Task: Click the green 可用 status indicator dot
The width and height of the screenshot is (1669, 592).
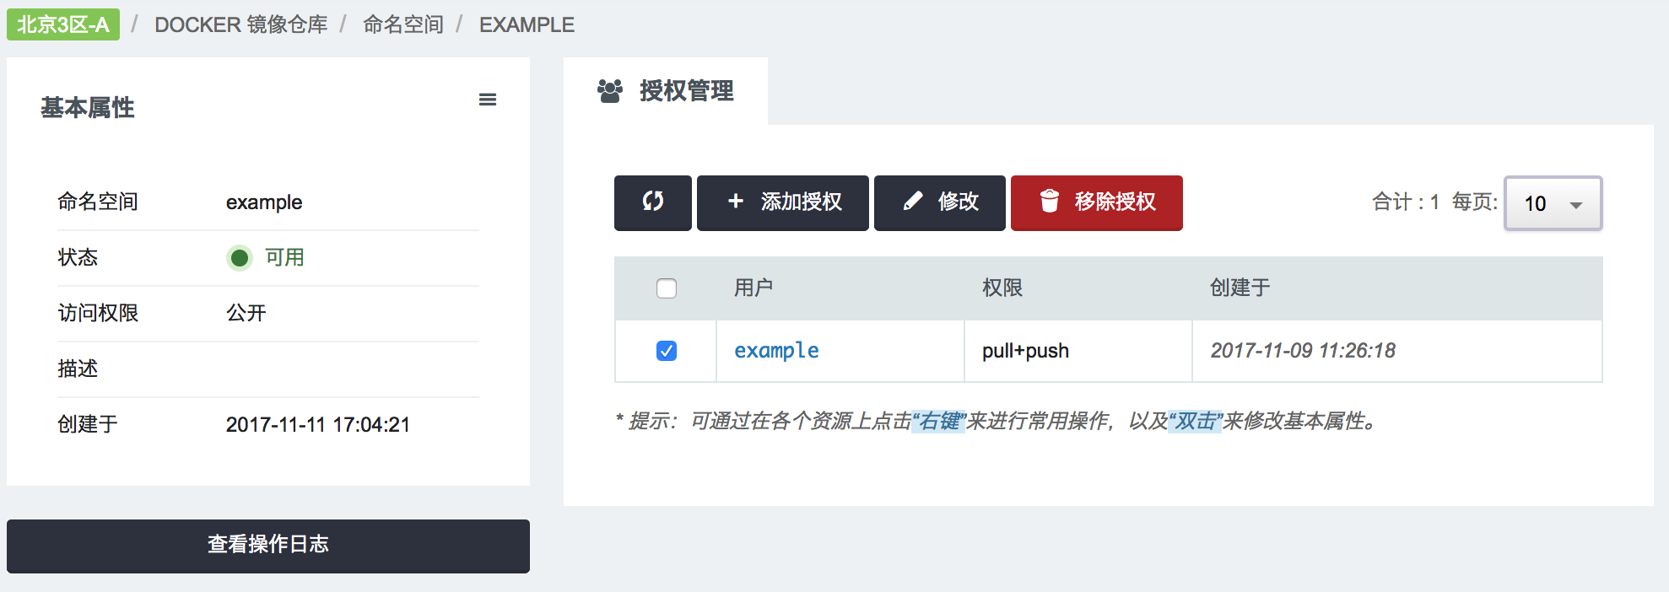Action: point(240,257)
